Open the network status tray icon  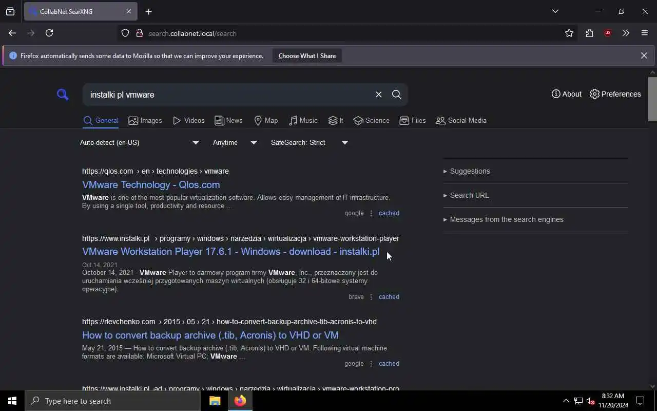pos(578,401)
